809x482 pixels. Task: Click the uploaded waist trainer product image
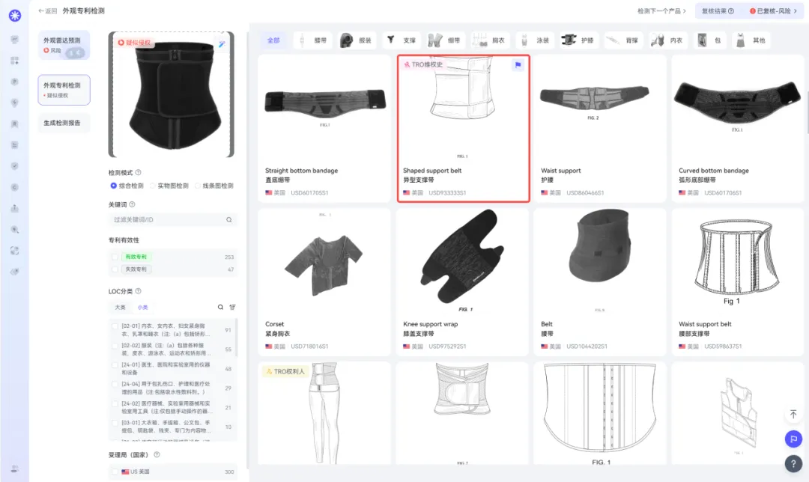pyautogui.click(x=172, y=94)
